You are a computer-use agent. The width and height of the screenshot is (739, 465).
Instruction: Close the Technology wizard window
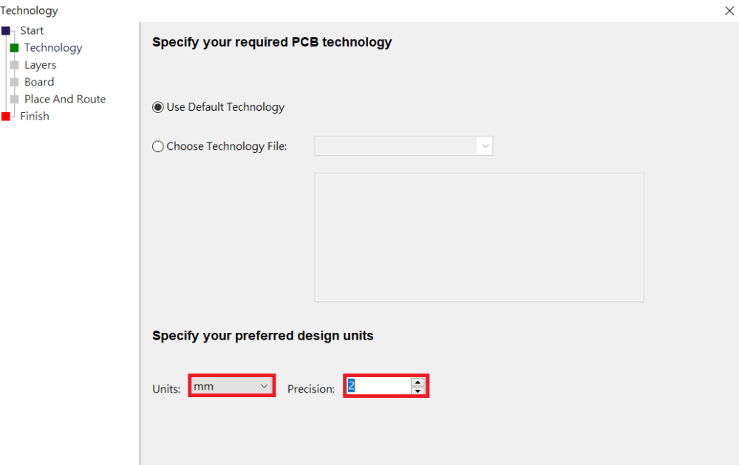729,10
